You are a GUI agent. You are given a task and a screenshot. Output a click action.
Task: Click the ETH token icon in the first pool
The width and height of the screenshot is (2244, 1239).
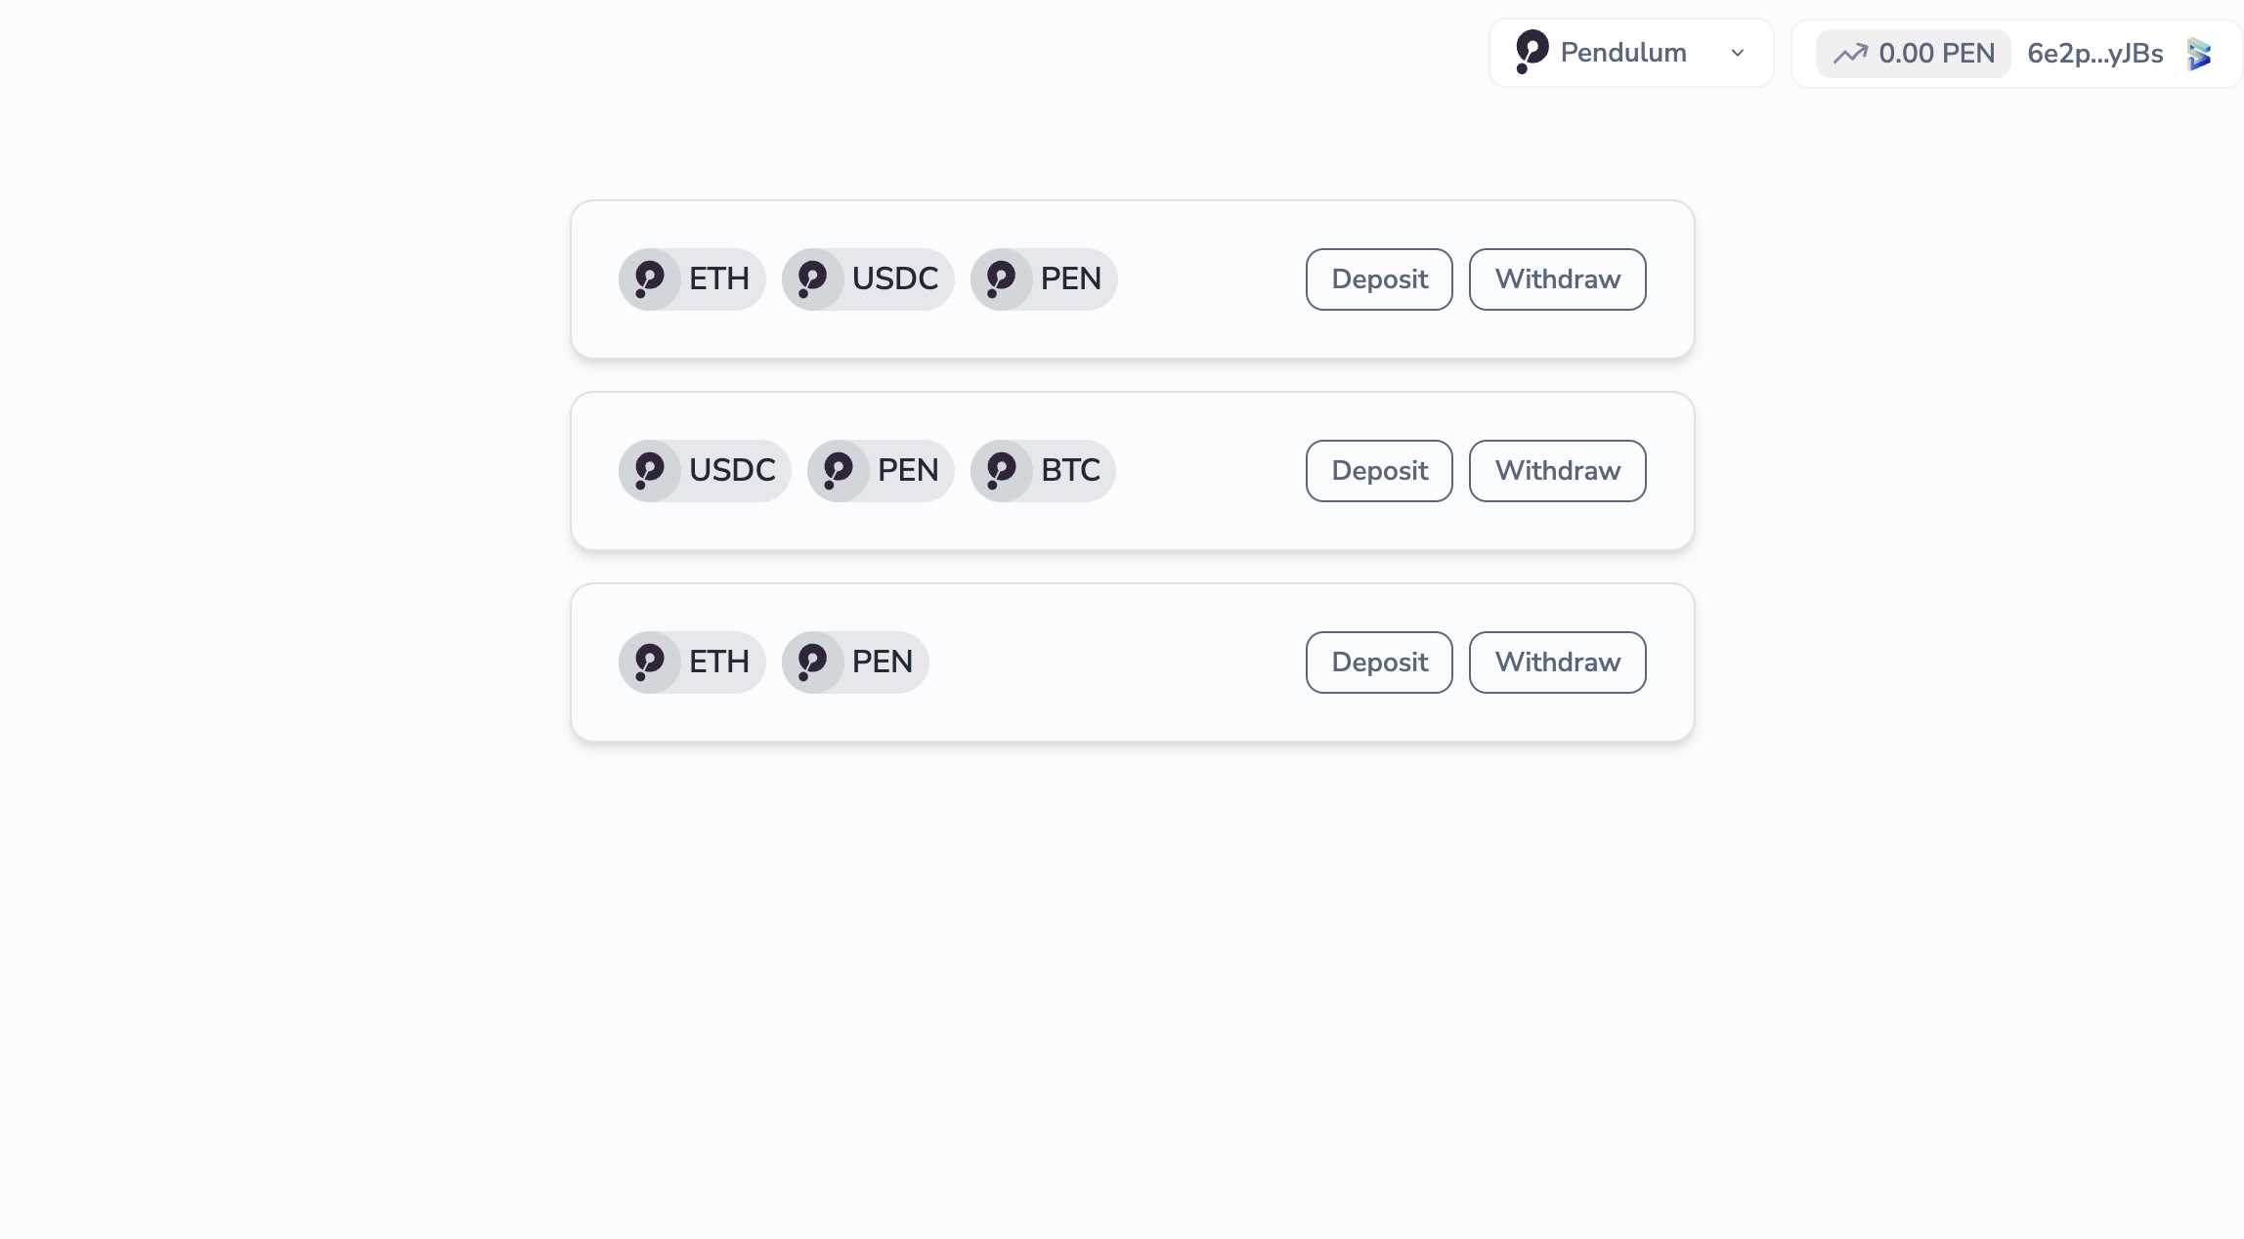pyautogui.click(x=650, y=278)
